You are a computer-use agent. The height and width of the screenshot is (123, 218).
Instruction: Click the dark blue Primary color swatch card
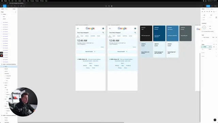(159, 33)
